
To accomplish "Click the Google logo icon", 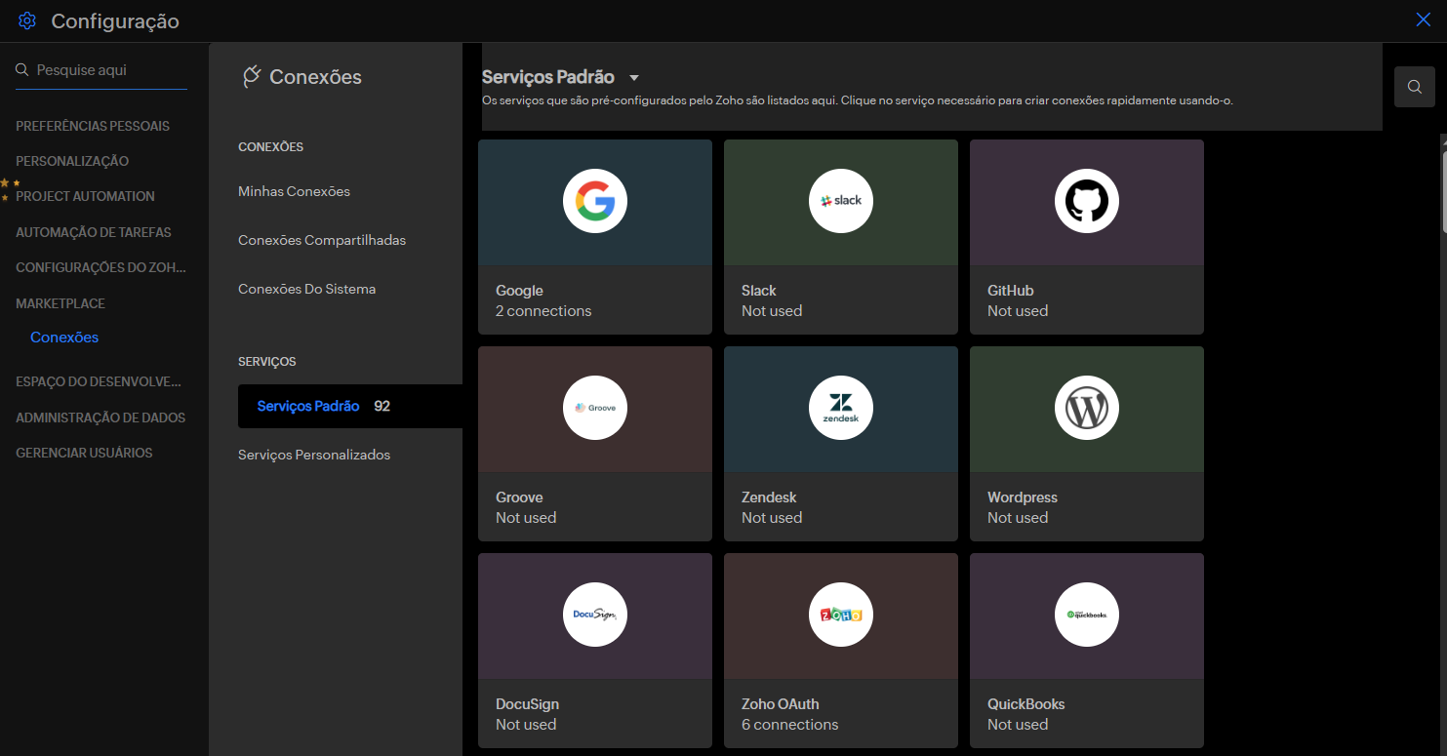I will coord(595,201).
